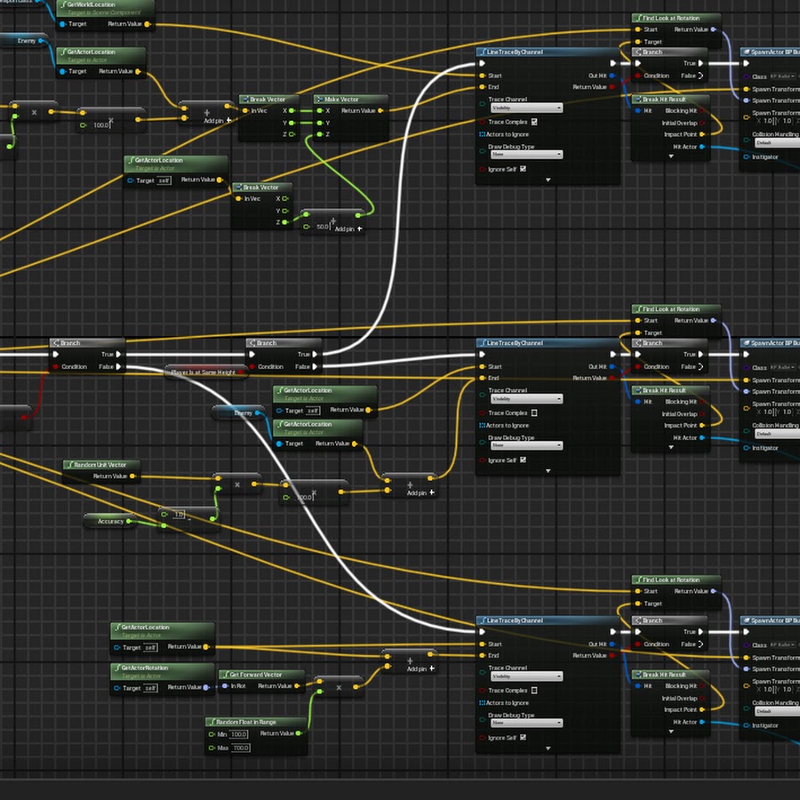This screenshot has height=800, width=800.
Task: Select the Random Unit Vector node header
Action: click(100, 465)
